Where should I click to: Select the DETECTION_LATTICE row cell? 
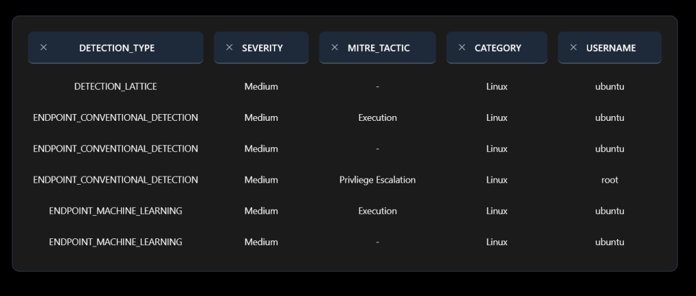[x=116, y=87]
